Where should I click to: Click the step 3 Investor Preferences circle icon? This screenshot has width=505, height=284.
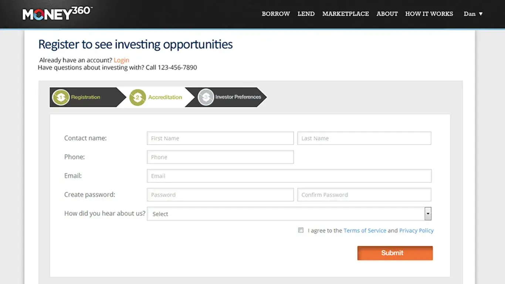coord(206,97)
